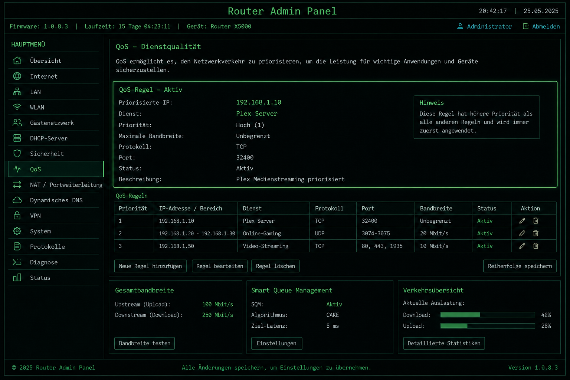Click the arrows icon beside NAT / Portweiterleitung
Image resolution: width=570 pixels, height=380 pixels.
coord(17,184)
